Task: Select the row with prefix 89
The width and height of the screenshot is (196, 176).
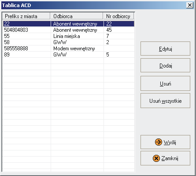Action: point(68,55)
